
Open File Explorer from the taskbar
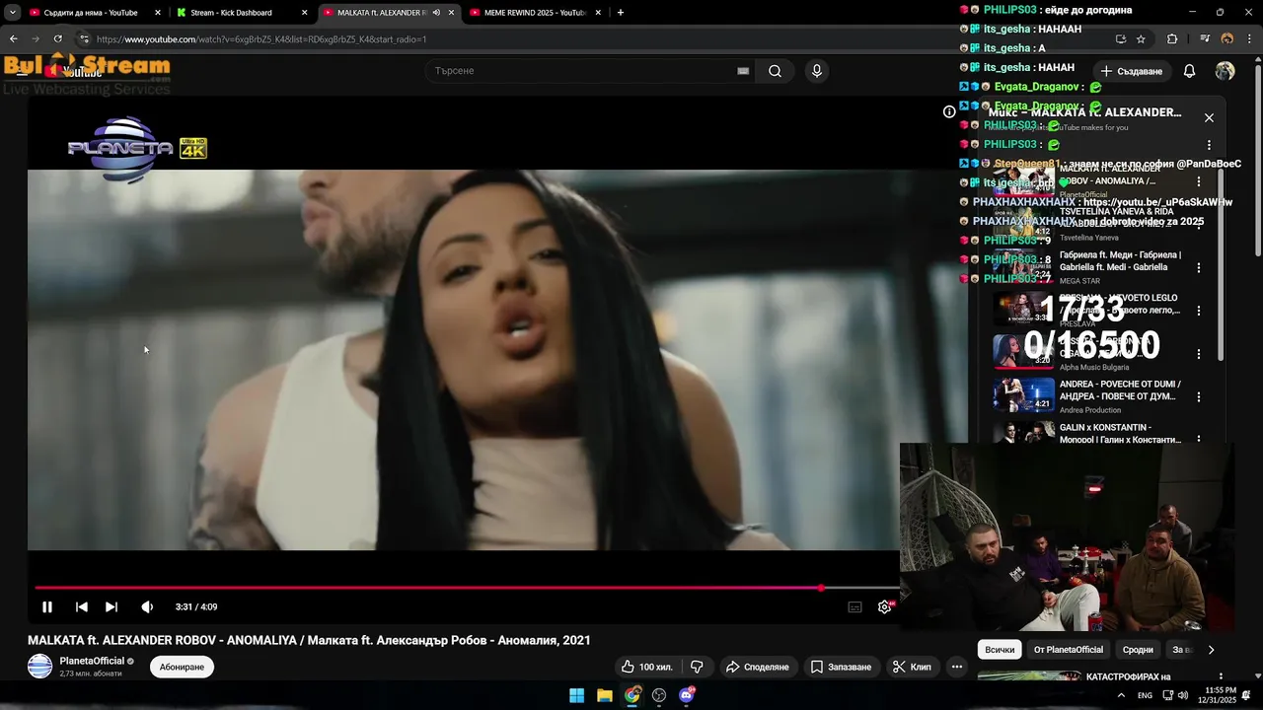click(605, 695)
